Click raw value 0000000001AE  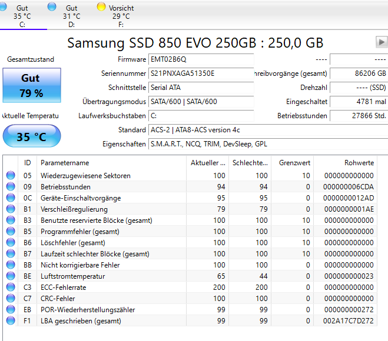point(349,209)
